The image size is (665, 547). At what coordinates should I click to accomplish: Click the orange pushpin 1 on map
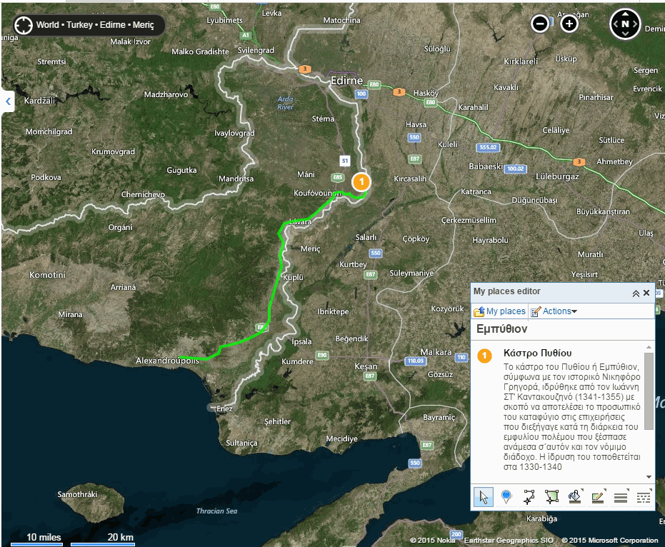pyautogui.click(x=361, y=182)
